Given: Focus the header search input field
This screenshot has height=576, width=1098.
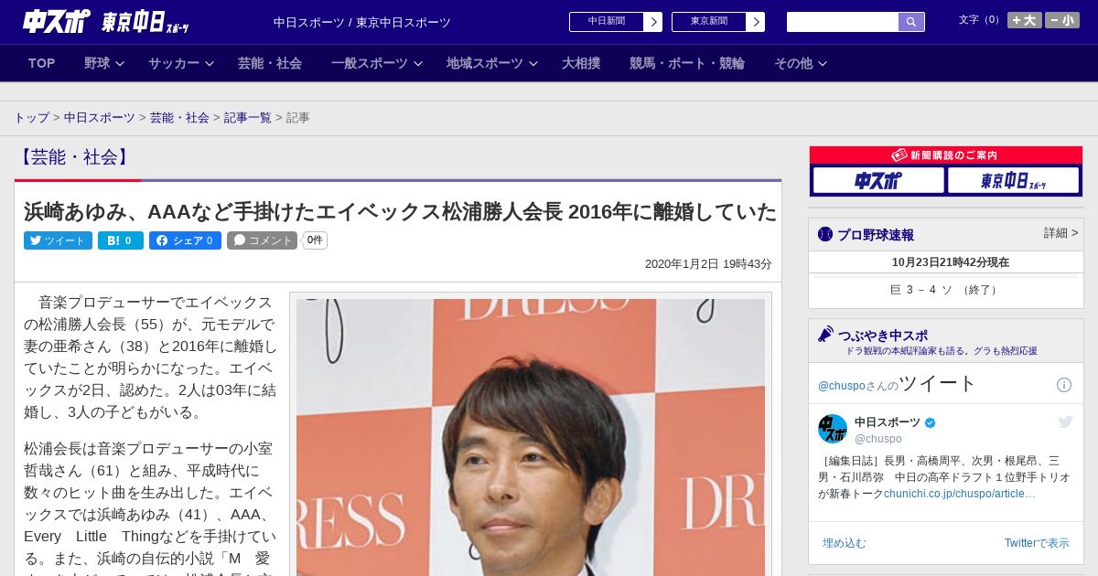Looking at the screenshot, I should [843, 22].
